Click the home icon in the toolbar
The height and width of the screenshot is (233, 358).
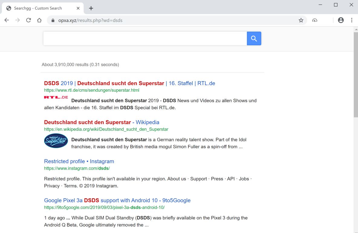(x=39, y=20)
